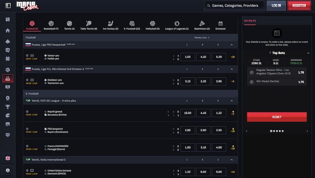The height and width of the screenshot is (178, 315).
Task: Switch to the Basketball (7) tab
Action: (x=51, y=25)
